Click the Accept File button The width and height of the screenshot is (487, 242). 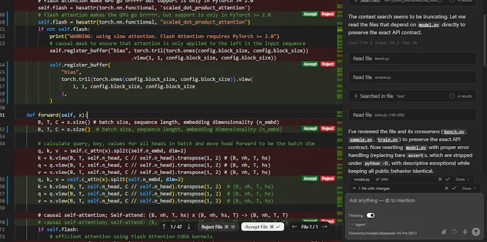coord(262,227)
